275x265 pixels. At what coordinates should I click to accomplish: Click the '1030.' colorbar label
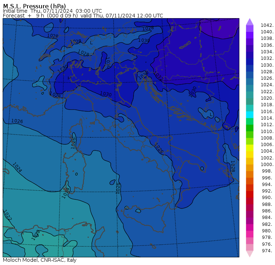[267, 65]
